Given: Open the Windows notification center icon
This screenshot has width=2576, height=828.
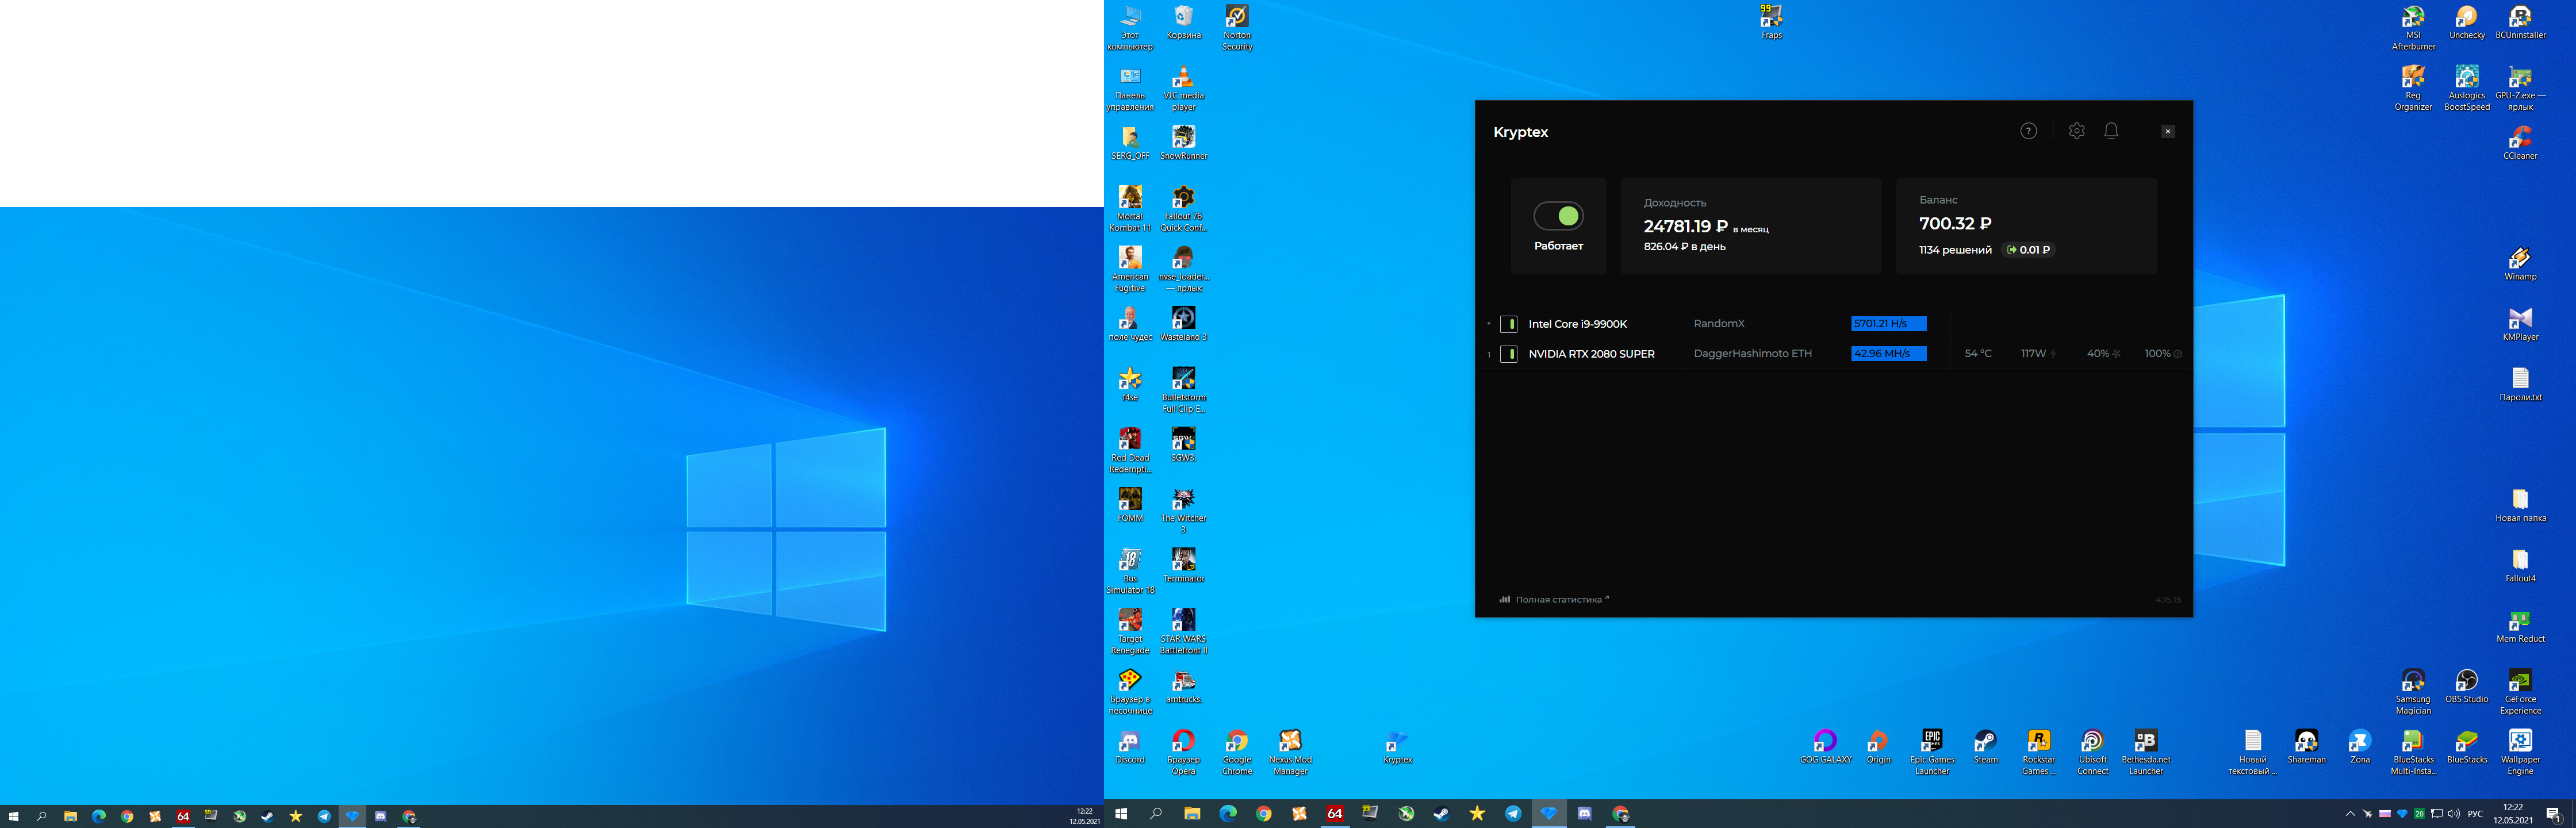Looking at the screenshot, I should pyautogui.click(x=2553, y=814).
